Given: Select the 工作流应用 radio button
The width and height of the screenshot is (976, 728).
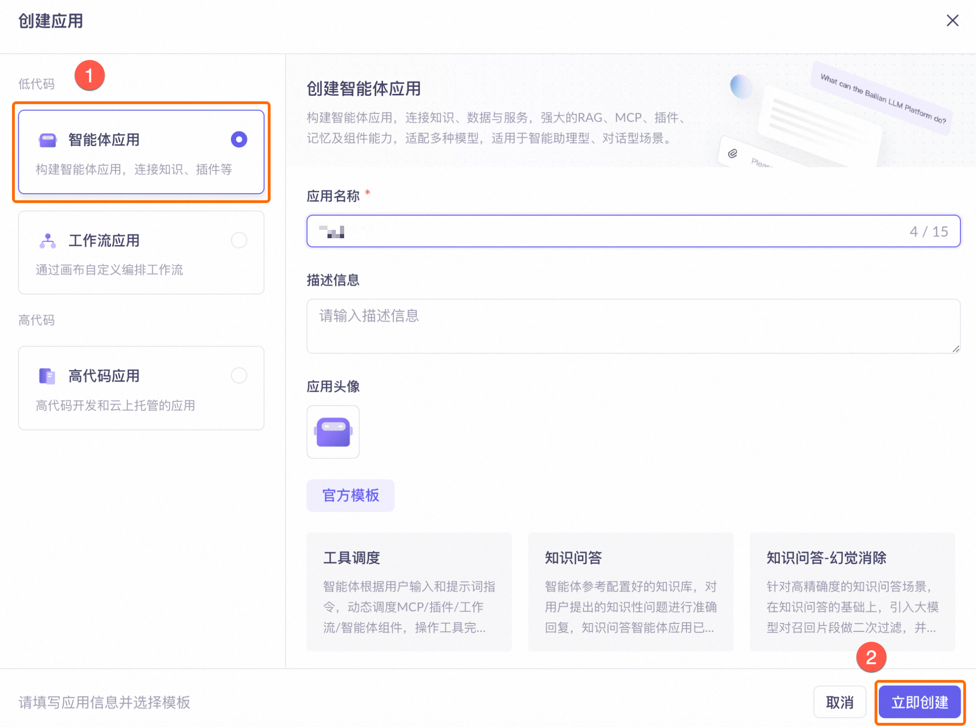Looking at the screenshot, I should 239,241.
